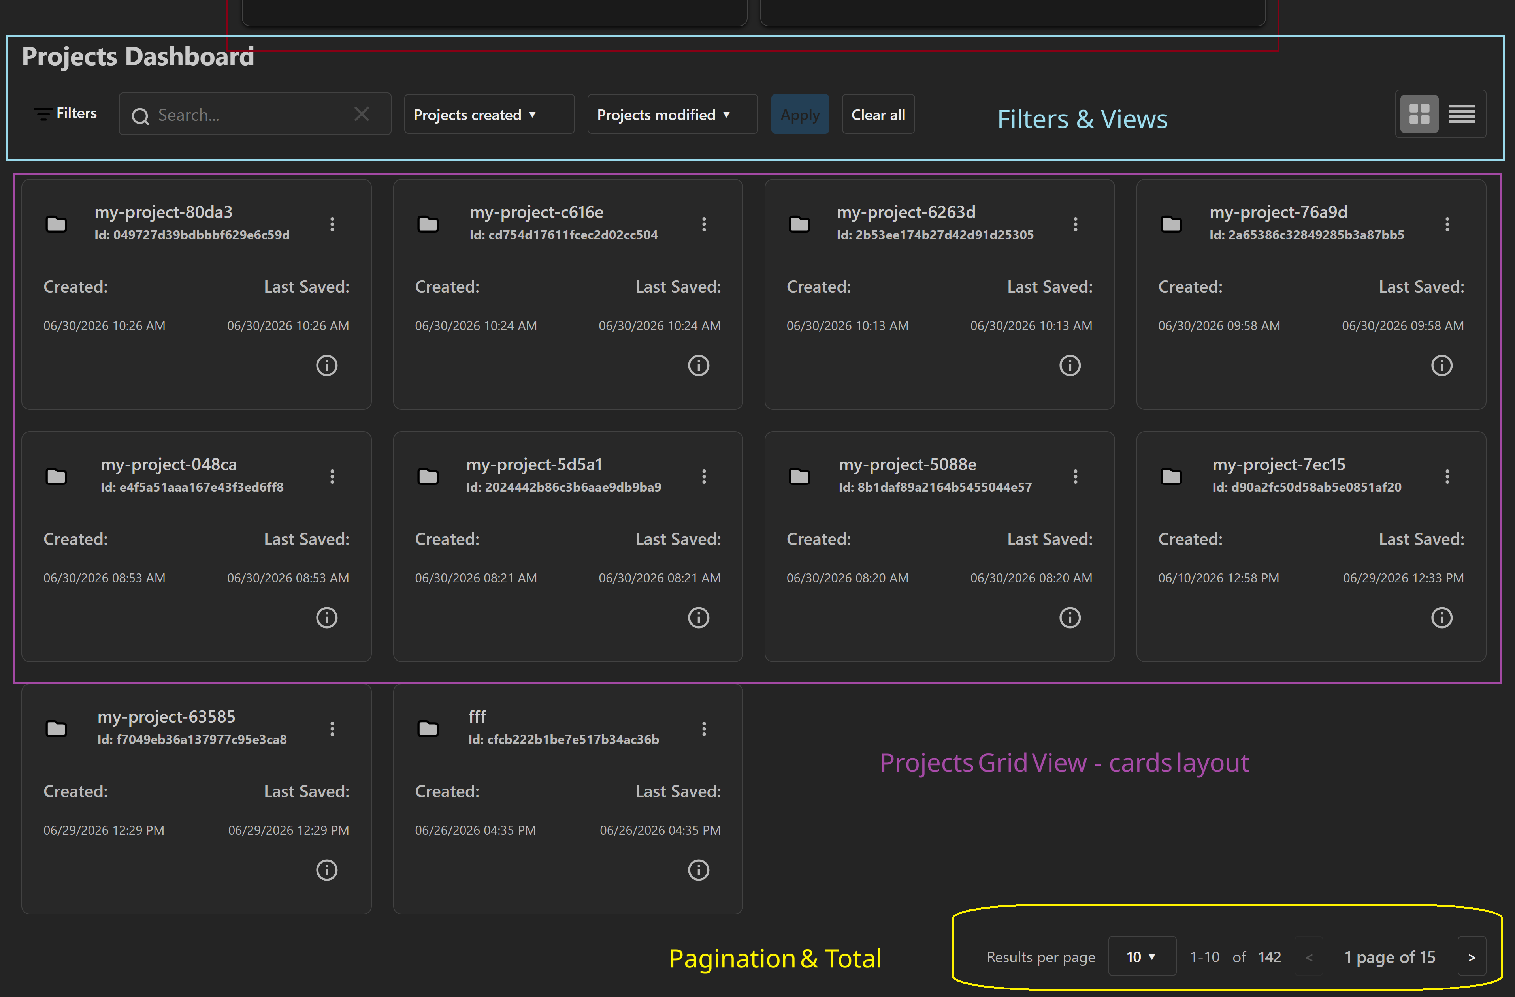
Task: Open kebab menu for my-project-7ec15
Action: coord(1447,477)
